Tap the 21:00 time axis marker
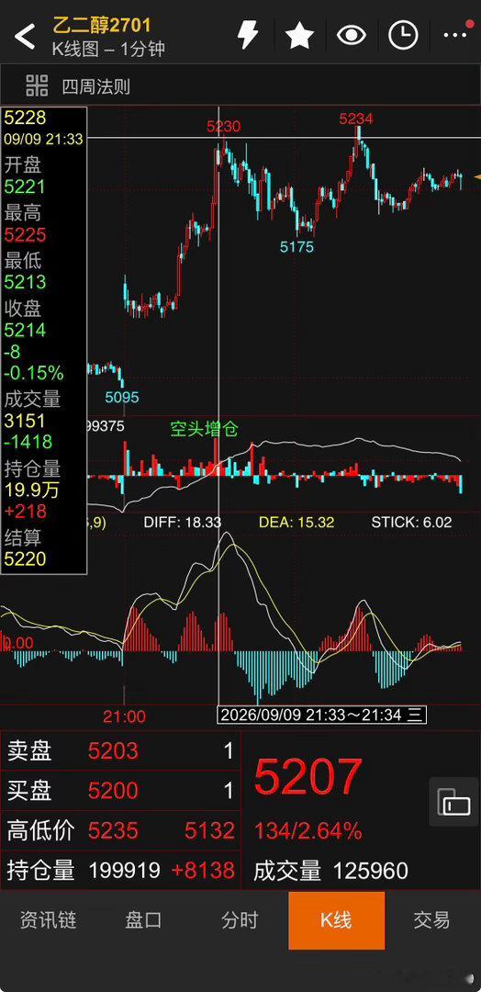The height and width of the screenshot is (992, 481). point(125,716)
